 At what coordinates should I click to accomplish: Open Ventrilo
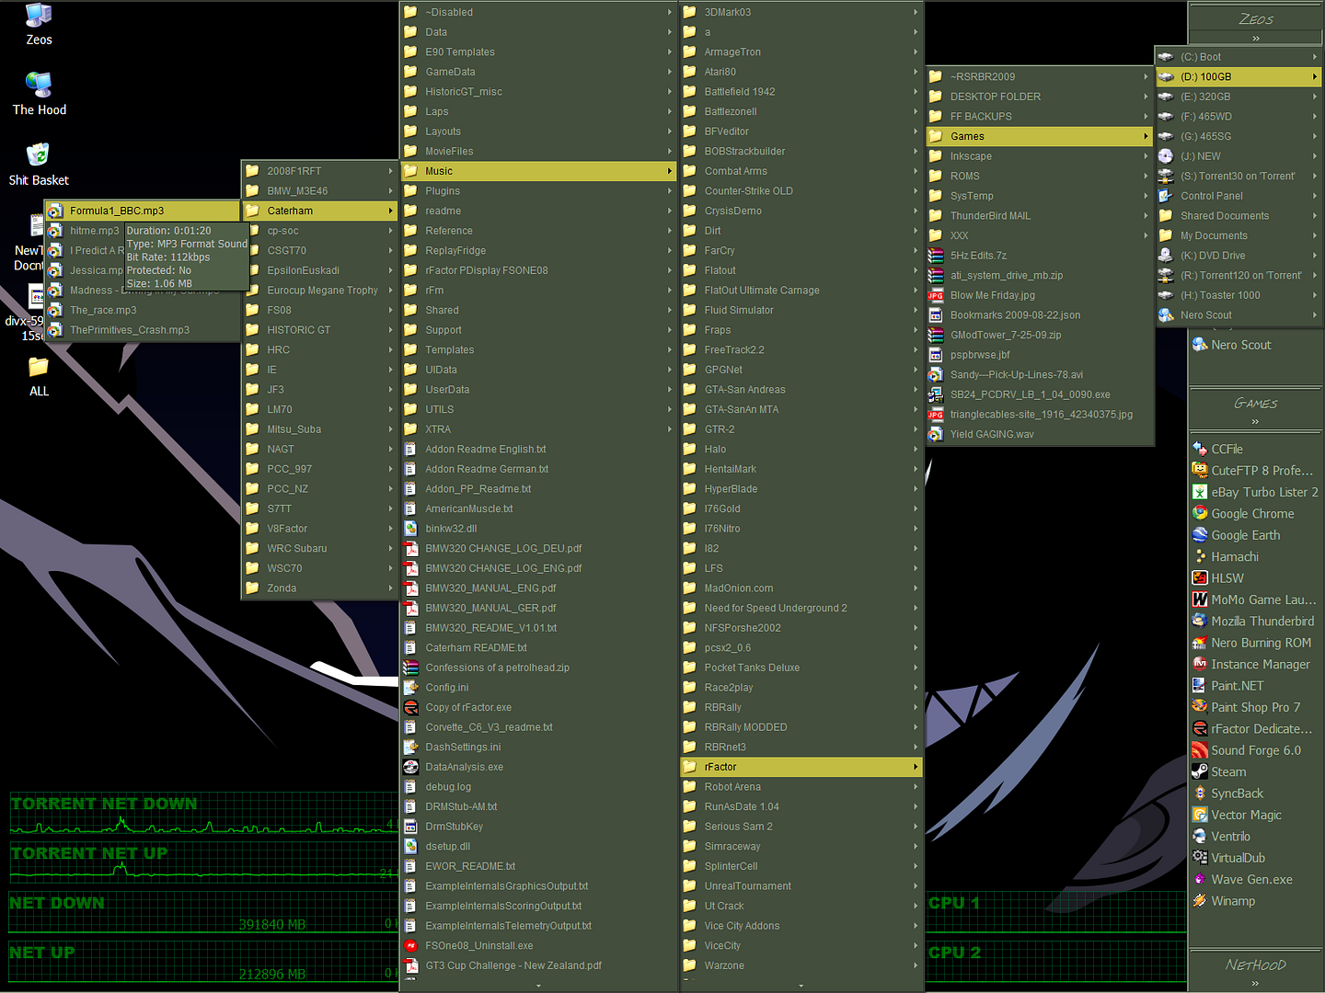pos(1229,836)
